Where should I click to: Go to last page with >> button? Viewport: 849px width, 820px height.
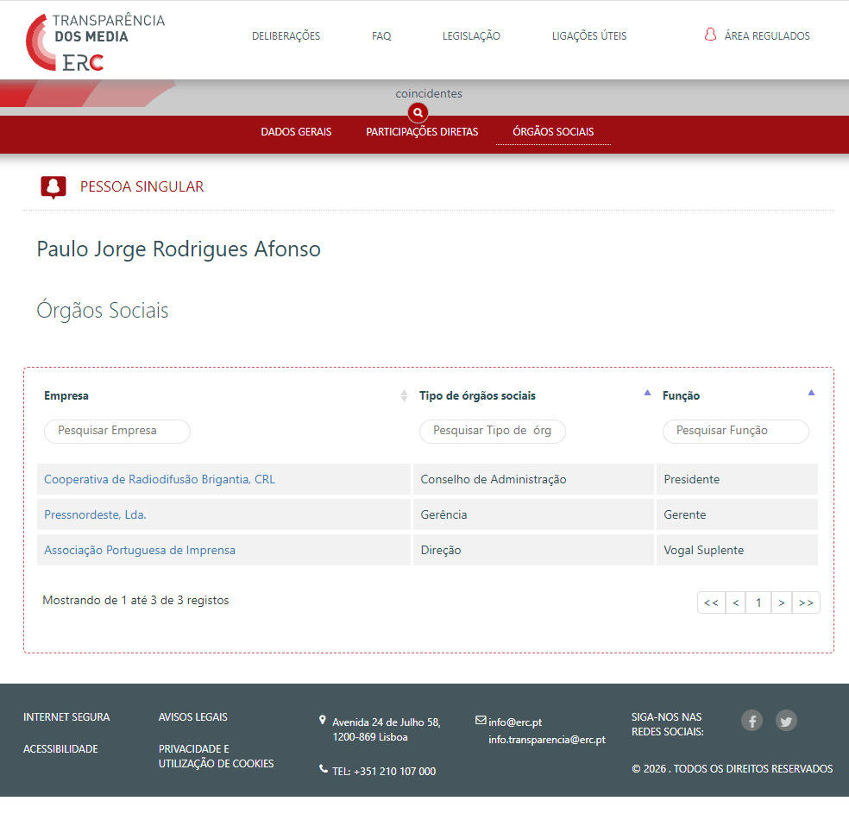coord(806,602)
